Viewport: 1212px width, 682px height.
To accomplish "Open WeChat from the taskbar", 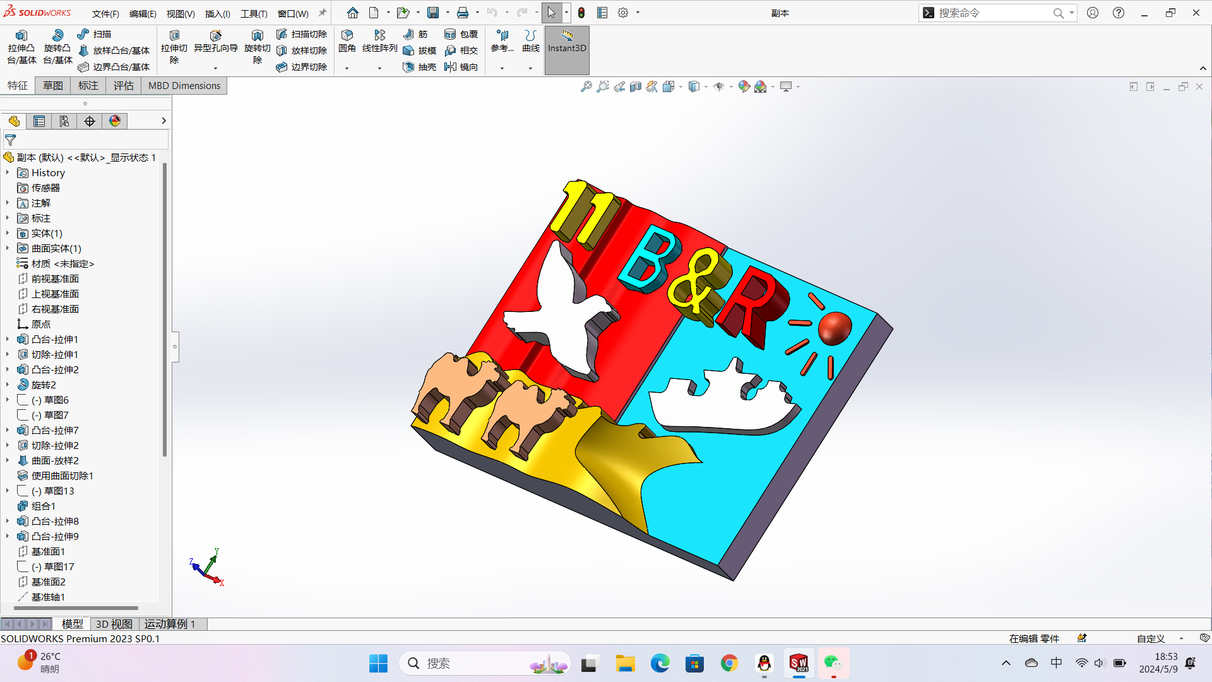I will tap(833, 663).
